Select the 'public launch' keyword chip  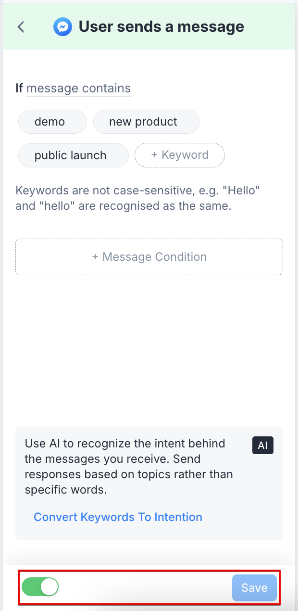pyautogui.click(x=73, y=155)
